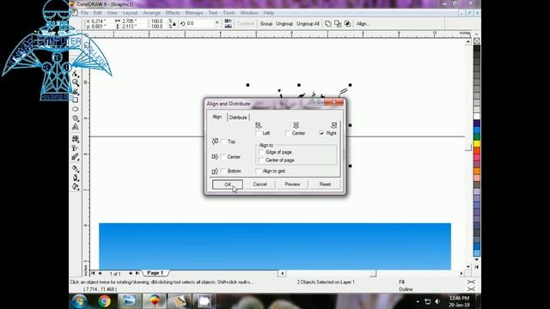Click the Intersect icon on the property bar
This screenshot has height=309, width=550.
[x=347, y=23]
